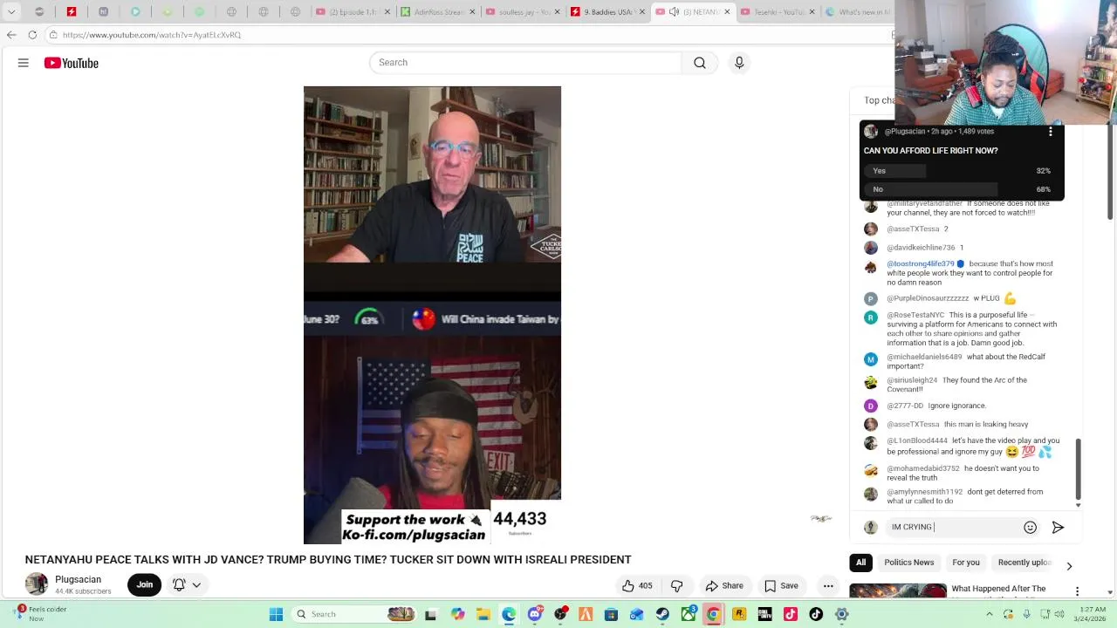Screen dimensions: 1117x628
Task: Show hidden system tray icons chevron
Action: [x=989, y=614]
